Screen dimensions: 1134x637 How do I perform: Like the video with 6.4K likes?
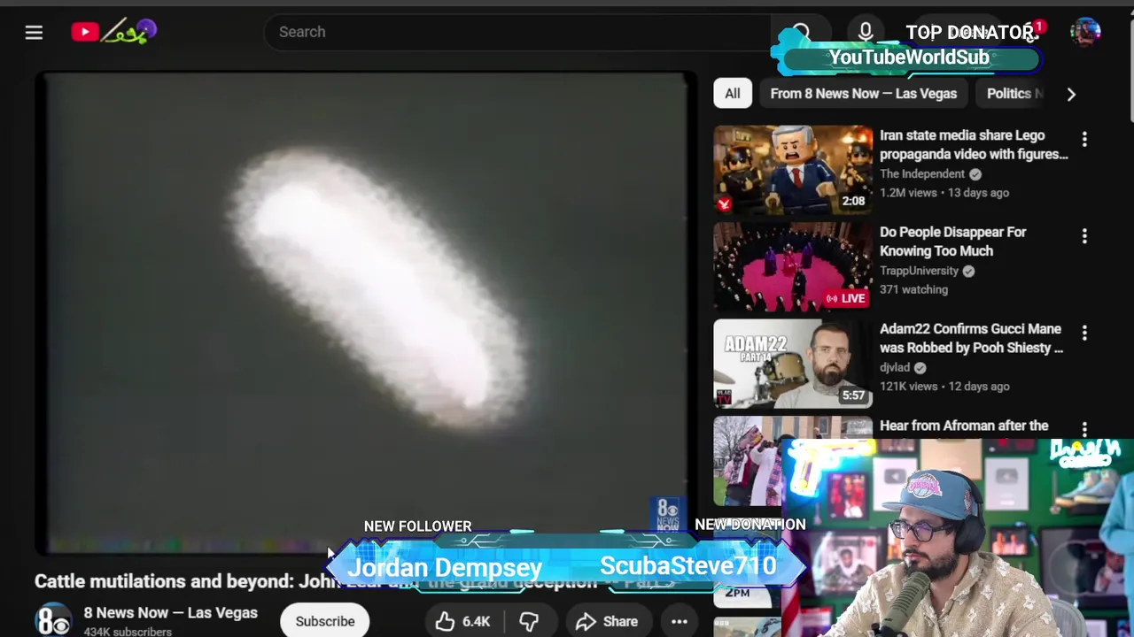tap(463, 621)
